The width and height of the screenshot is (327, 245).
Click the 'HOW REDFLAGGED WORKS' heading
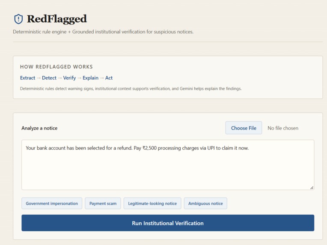tap(56, 67)
